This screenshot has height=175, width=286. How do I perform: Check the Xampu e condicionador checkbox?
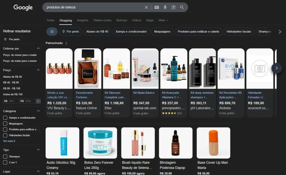click(5, 118)
